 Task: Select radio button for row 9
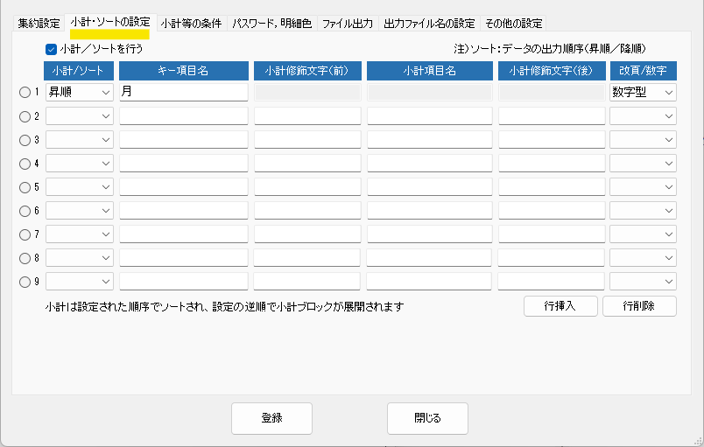tap(25, 281)
